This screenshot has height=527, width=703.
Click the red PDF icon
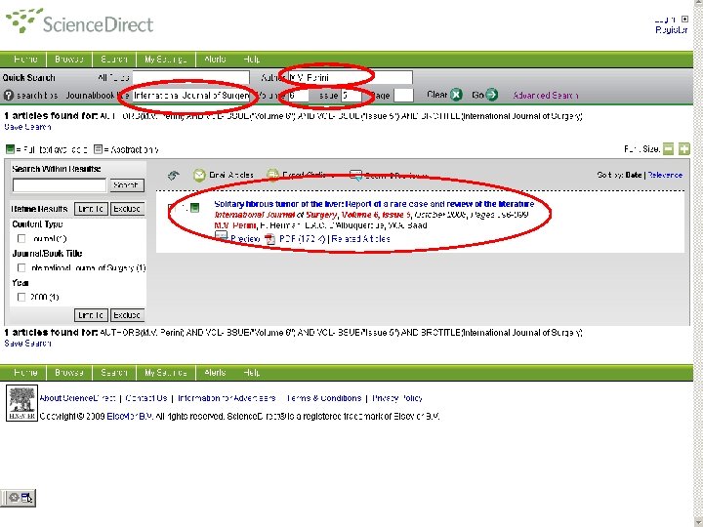click(x=269, y=239)
